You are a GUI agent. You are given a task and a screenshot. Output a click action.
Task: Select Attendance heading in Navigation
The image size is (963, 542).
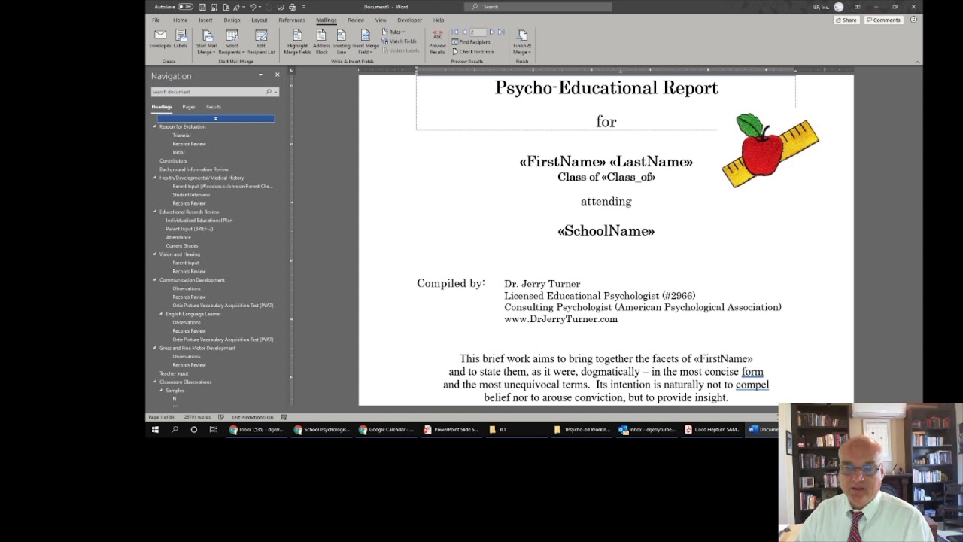pyautogui.click(x=178, y=237)
